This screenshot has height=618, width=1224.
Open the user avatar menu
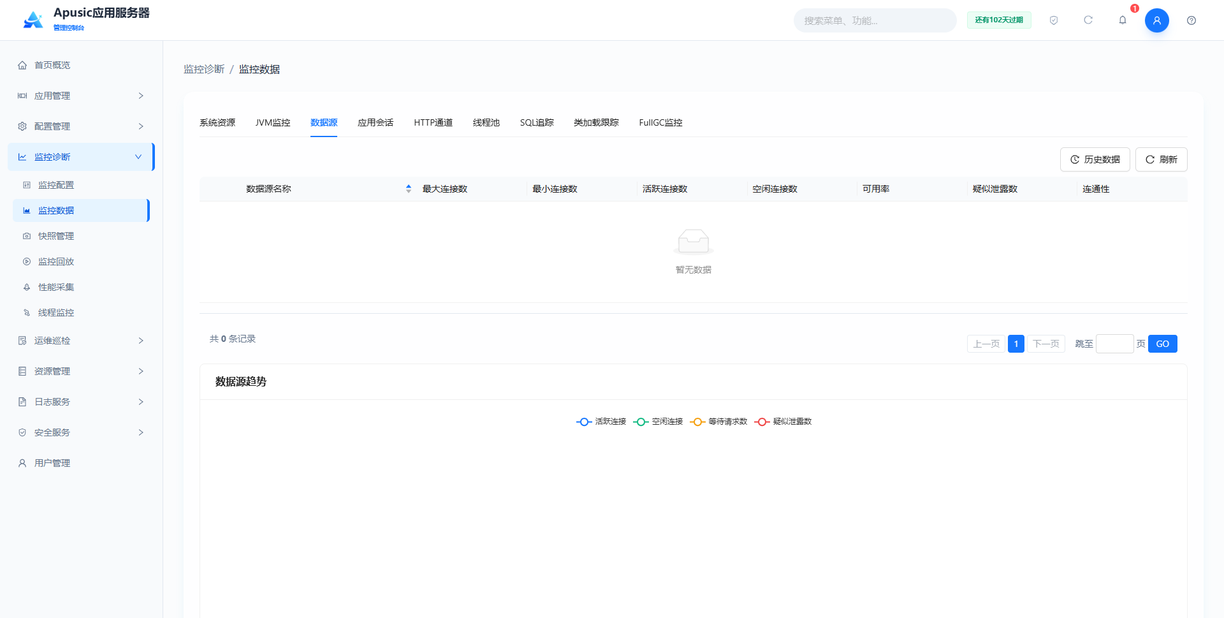coord(1157,20)
